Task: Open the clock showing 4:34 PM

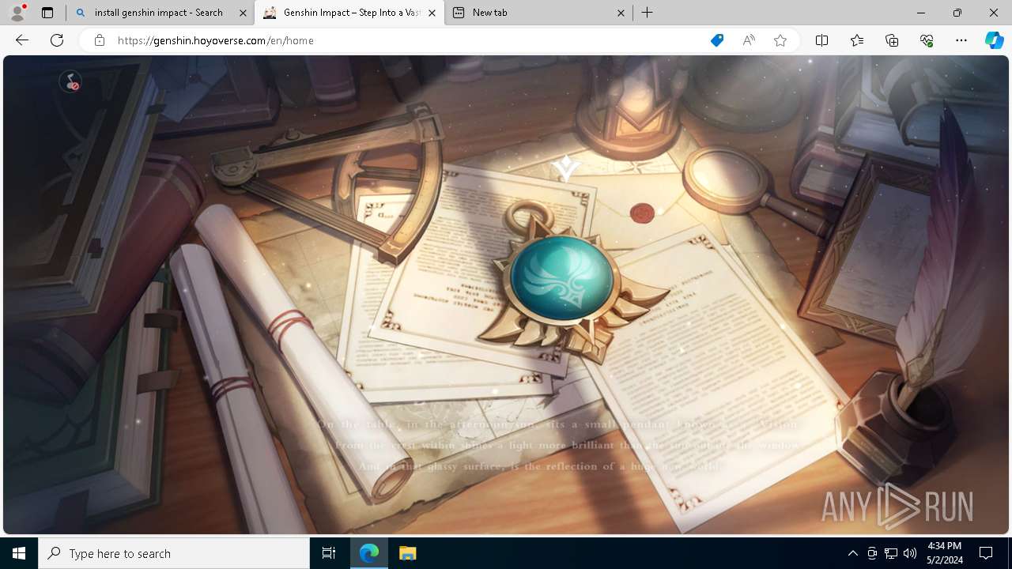Action: 945,553
